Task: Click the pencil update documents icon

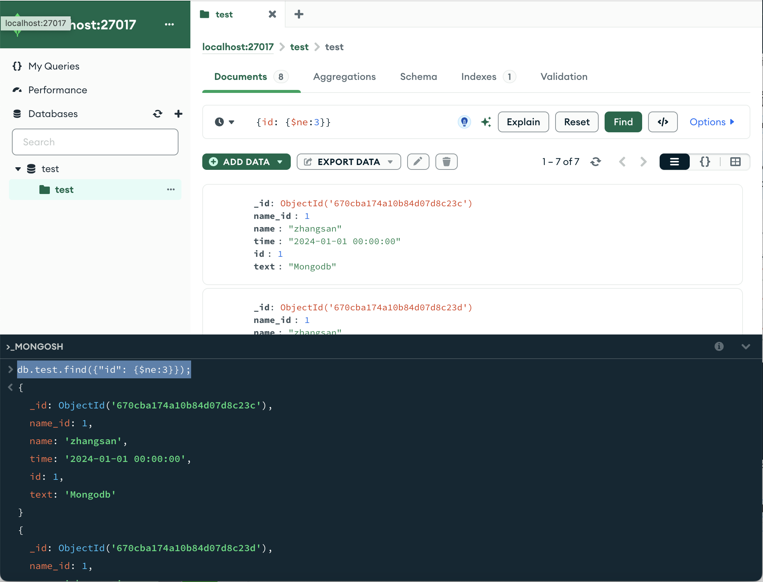Action: (x=418, y=162)
